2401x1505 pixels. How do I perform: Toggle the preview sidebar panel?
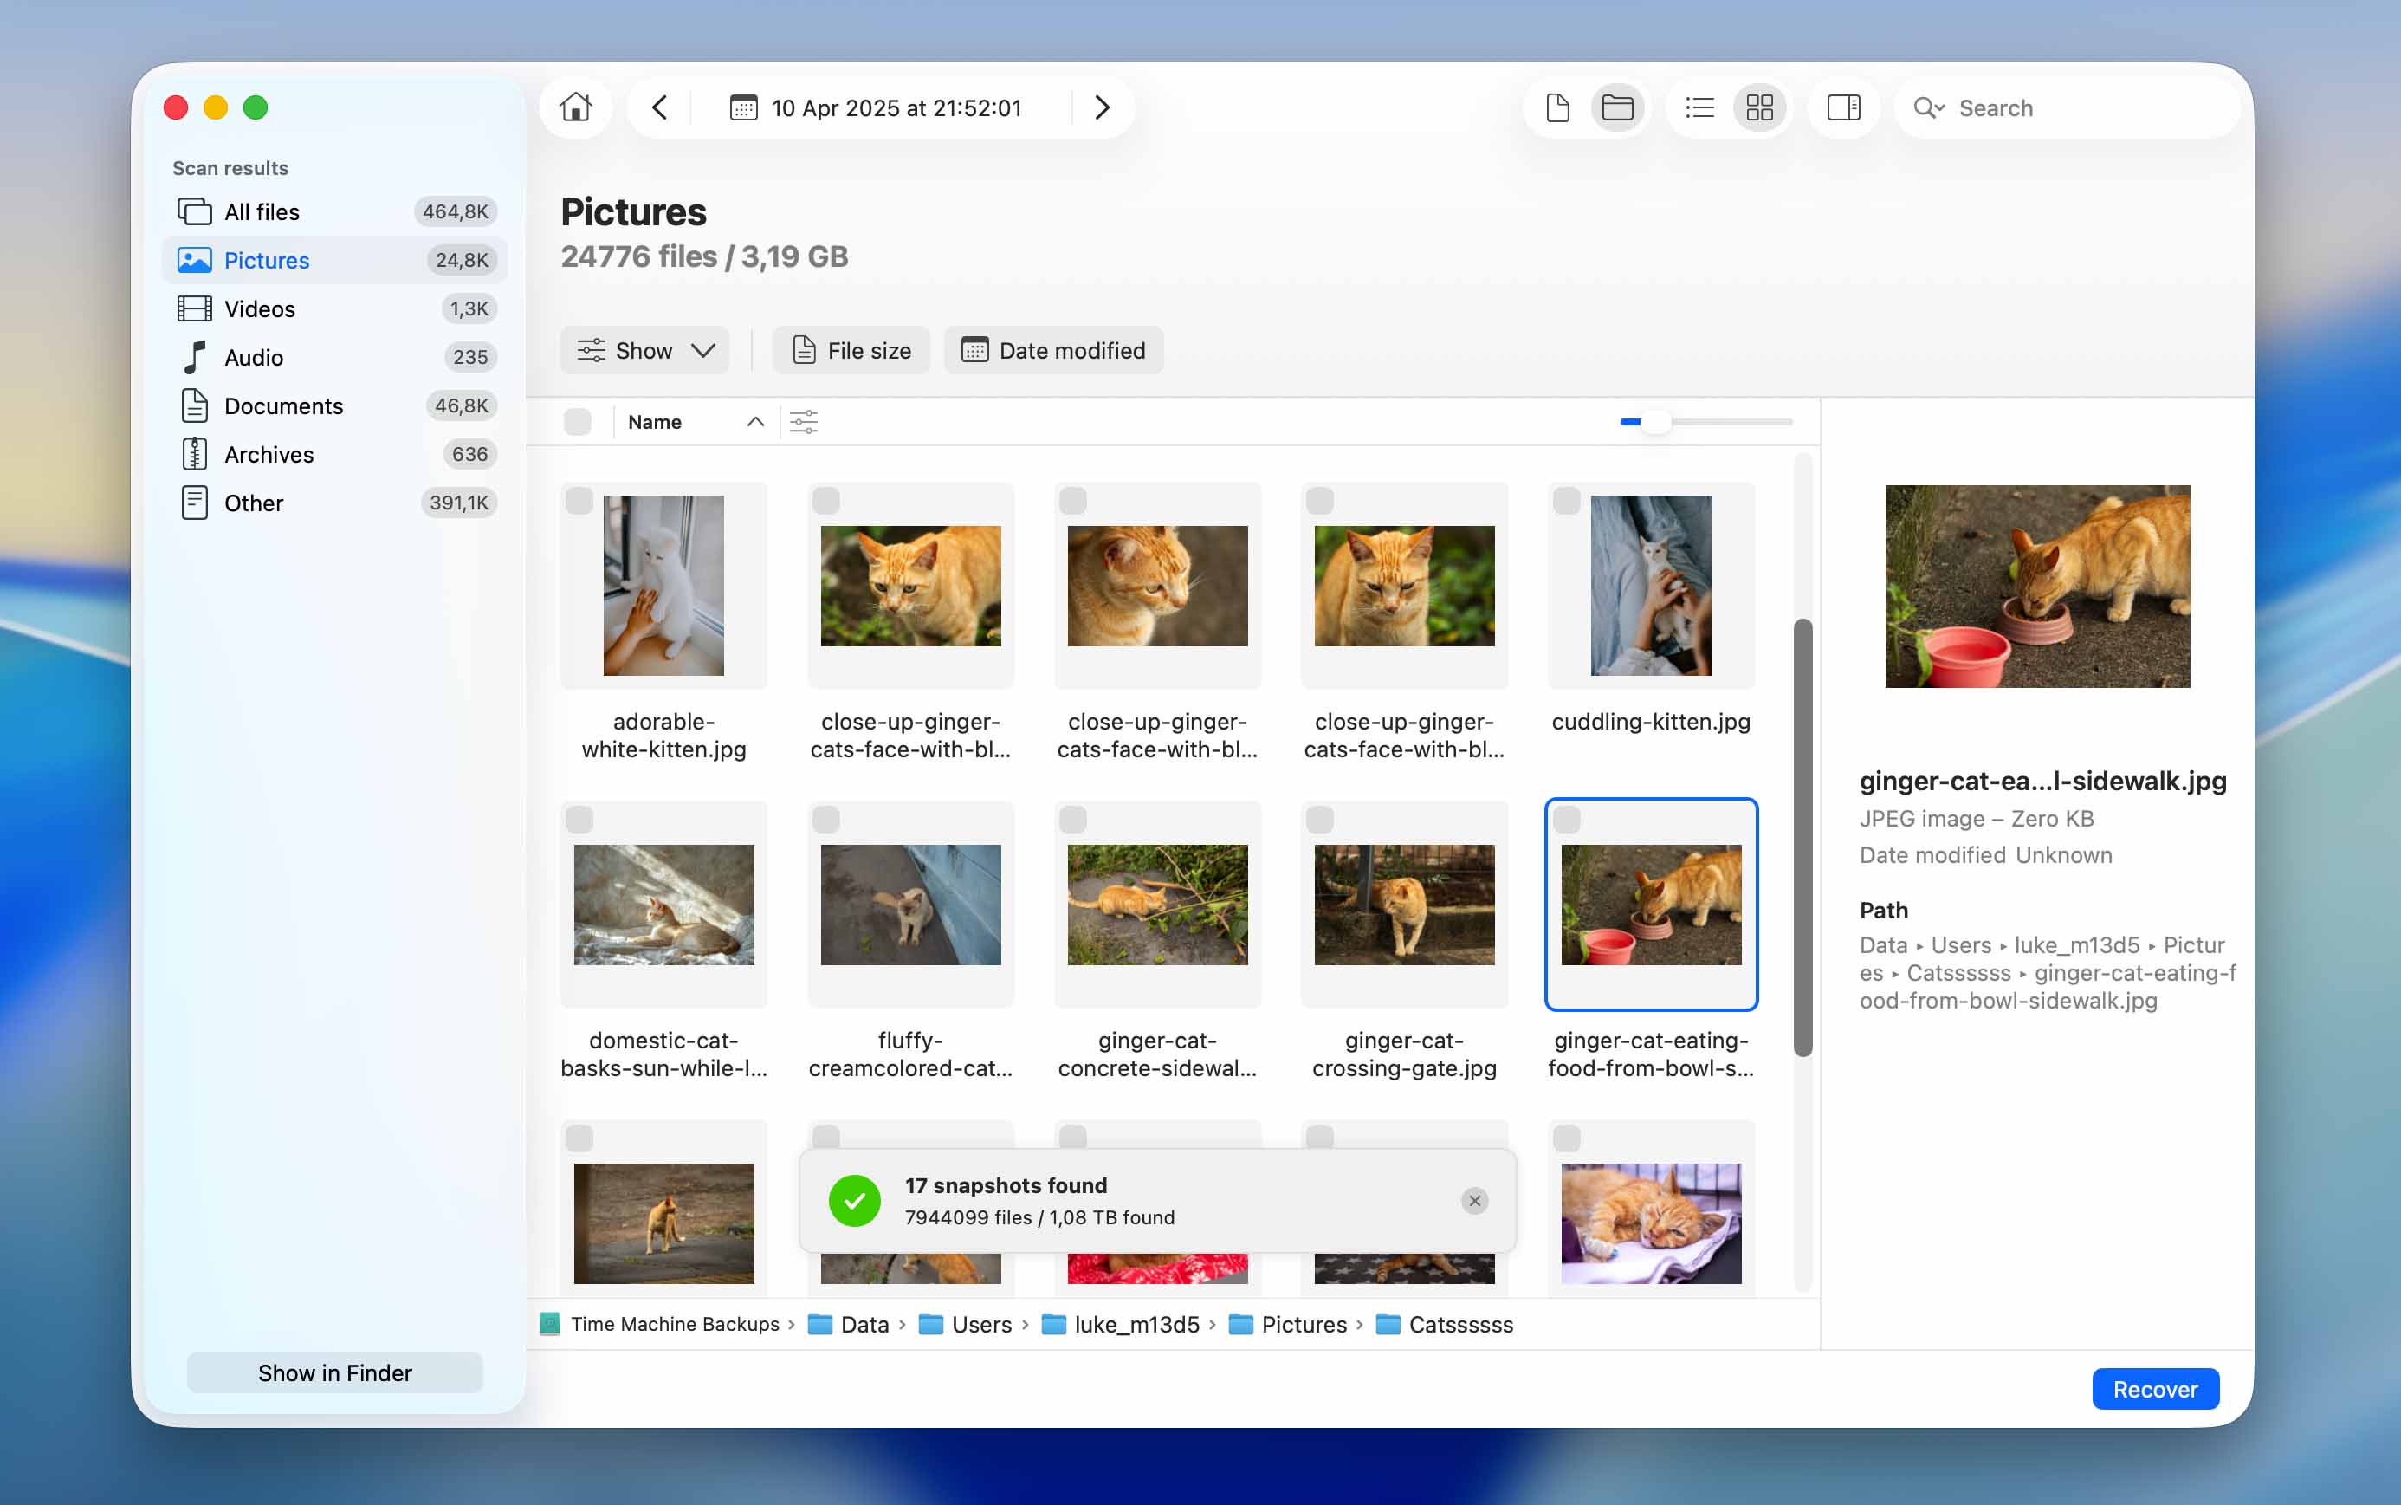pos(1843,107)
